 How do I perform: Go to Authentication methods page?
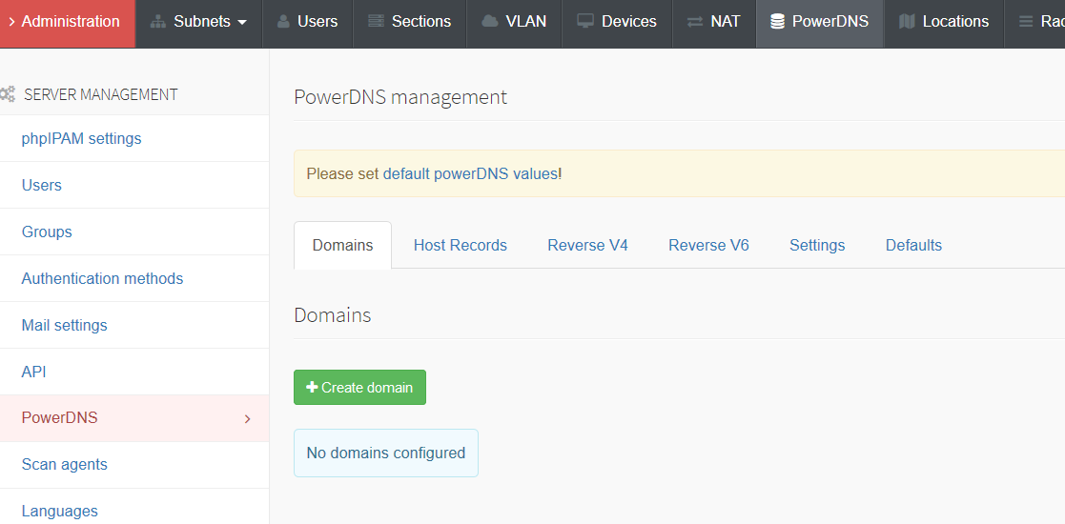pos(102,278)
